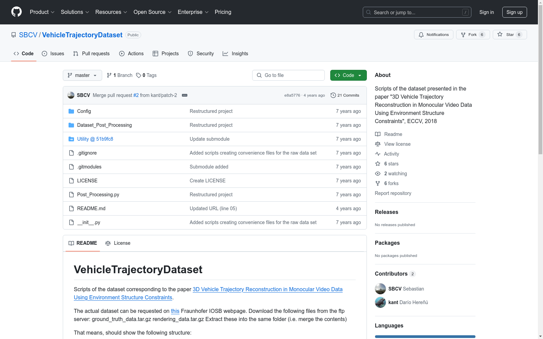The width and height of the screenshot is (543, 339).
Task: Click the Go to file search box
Action: click(288, 75)
